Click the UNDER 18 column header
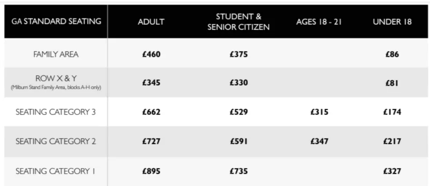This screenshot has height=186, width=430. coord(392,22)
